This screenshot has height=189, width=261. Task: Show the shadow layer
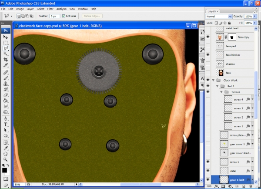point(208,64)
